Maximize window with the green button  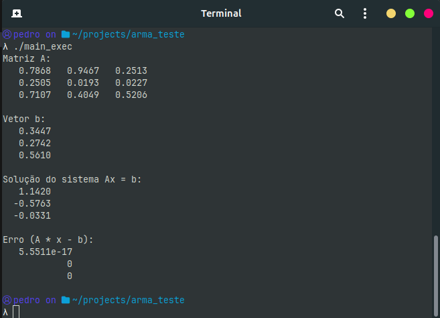[x=410, y=13]
